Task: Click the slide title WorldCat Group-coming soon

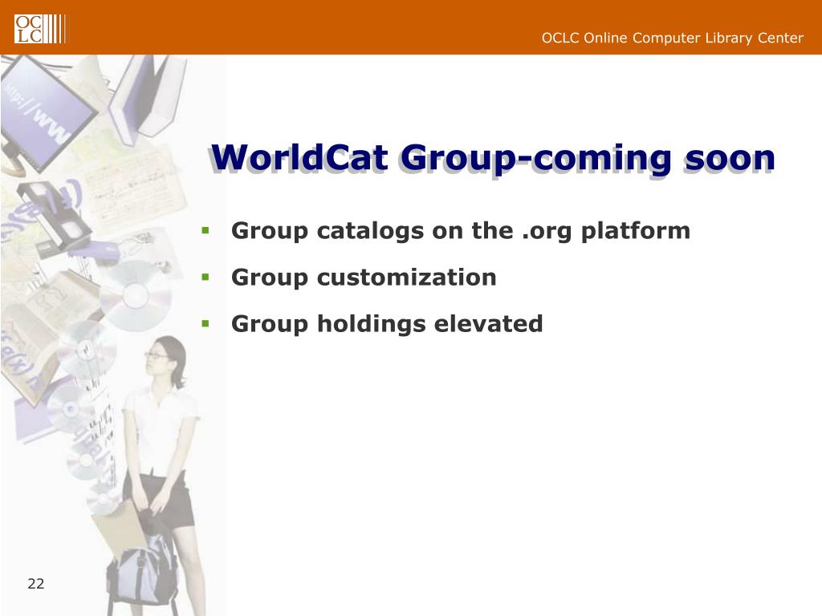Action: [493, 158]
